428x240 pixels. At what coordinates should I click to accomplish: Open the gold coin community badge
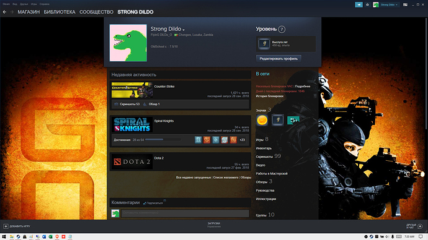click(262, 120)
